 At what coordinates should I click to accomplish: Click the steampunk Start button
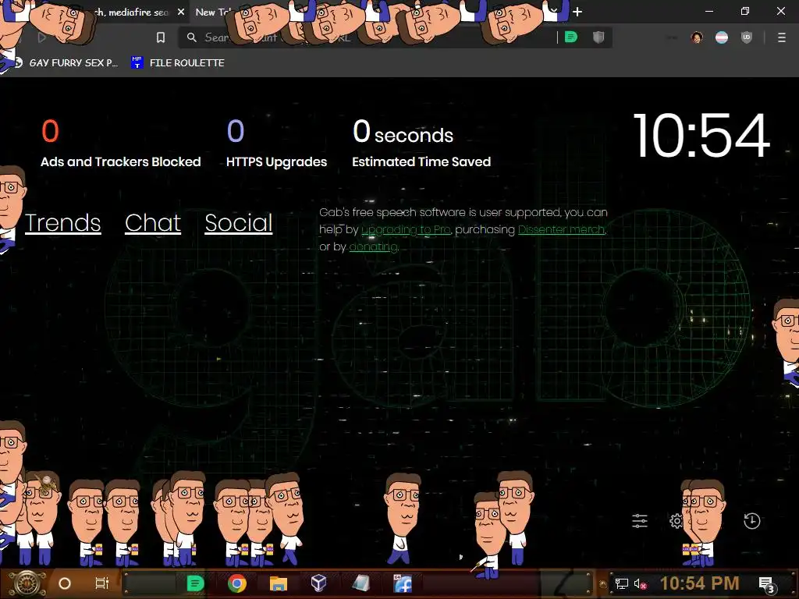tap(27, 583)
